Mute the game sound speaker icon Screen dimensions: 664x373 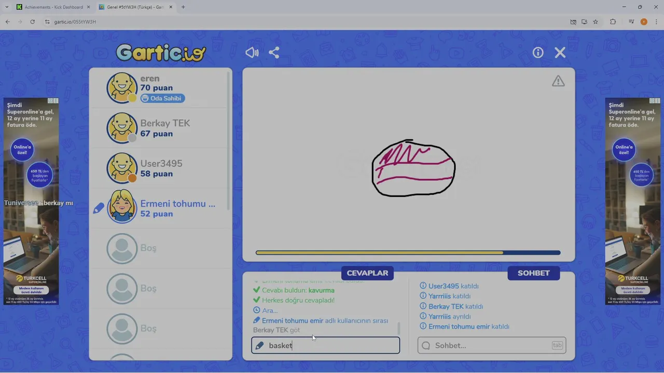coord(252,52)
